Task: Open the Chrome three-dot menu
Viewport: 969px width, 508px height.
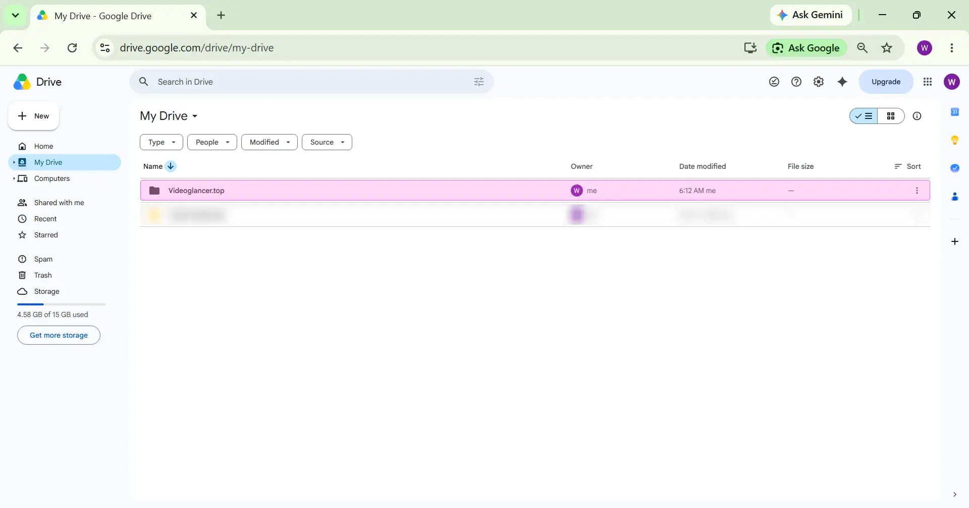Action: 952,48
